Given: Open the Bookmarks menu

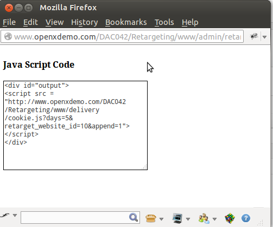Looking at the screenshot, I should point(126,22).
